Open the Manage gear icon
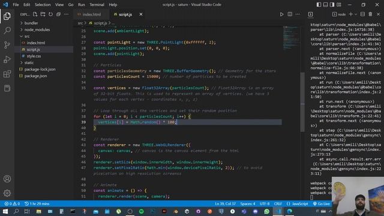The height and width of the screenshot is (216, 384). click(7, 193)
